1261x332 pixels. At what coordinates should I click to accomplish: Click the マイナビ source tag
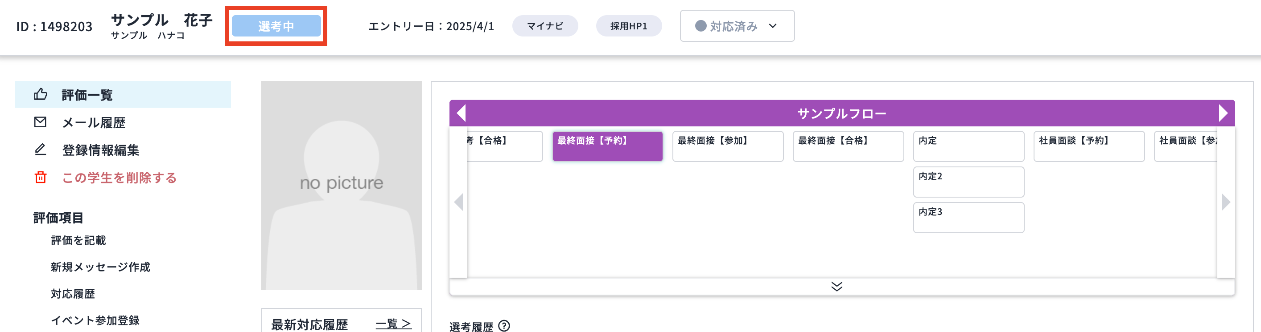[x=545, y=26]
